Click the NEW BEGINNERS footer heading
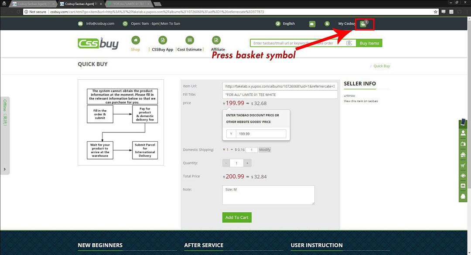 tap(100, 245)
